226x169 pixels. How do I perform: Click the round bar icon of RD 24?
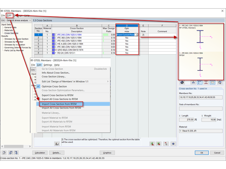click(x=56, y=53)
